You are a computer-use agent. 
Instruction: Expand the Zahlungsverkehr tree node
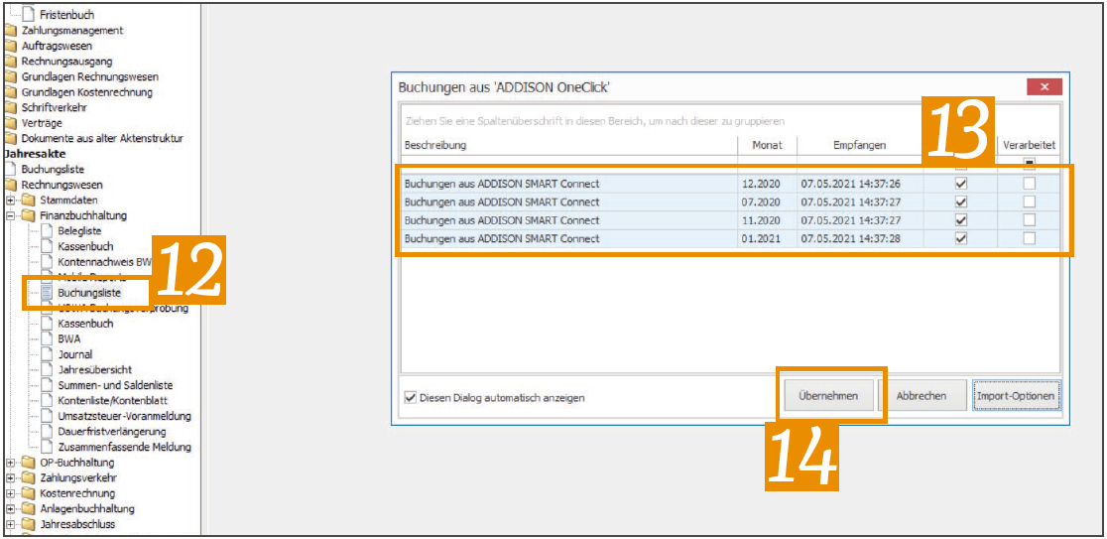coord(10,478)
